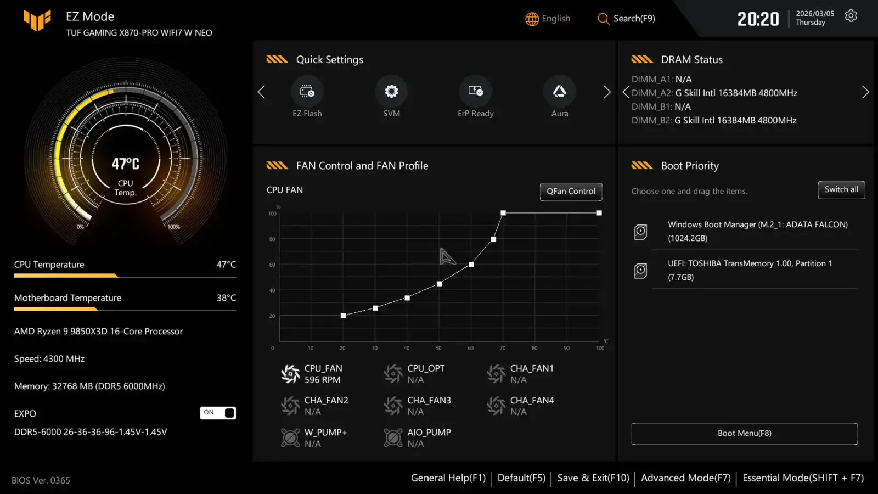Select the CHA_FAN2 fan icon
Screen dimensions: 878x494
click(x=290, y=406)
